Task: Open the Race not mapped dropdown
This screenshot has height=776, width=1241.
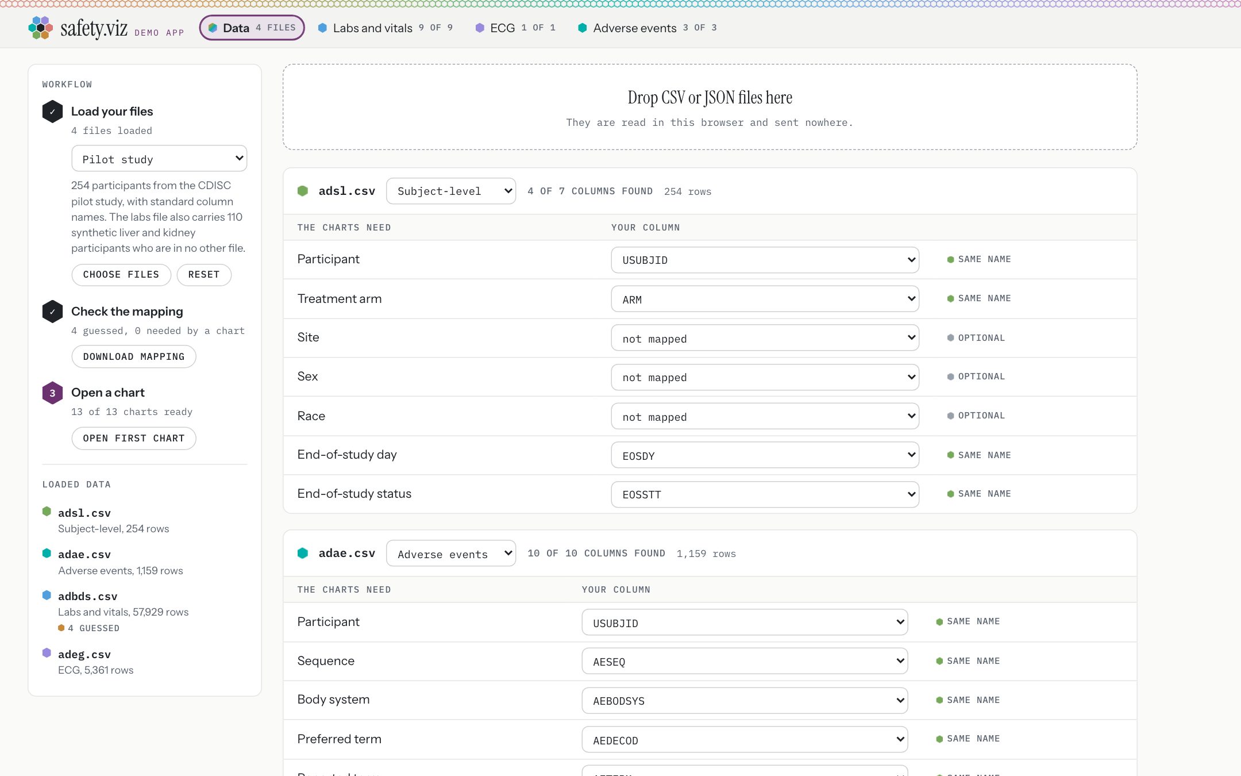Action: [765, 416]
